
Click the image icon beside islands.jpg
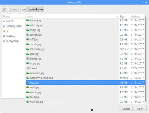click(28, 59)
